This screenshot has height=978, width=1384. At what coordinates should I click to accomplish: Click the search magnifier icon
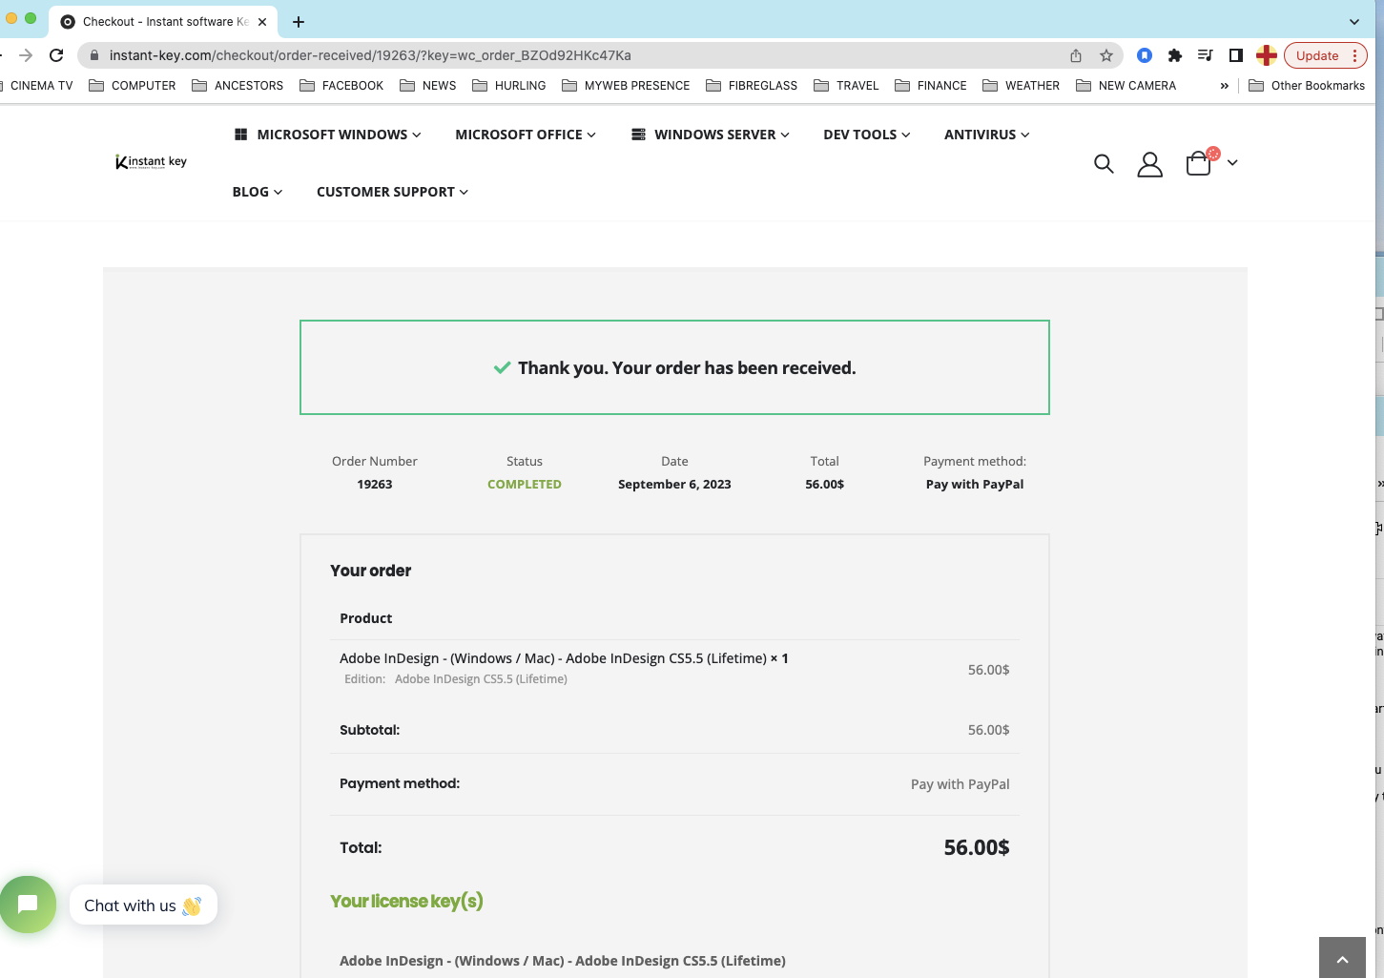[1104, 164]
